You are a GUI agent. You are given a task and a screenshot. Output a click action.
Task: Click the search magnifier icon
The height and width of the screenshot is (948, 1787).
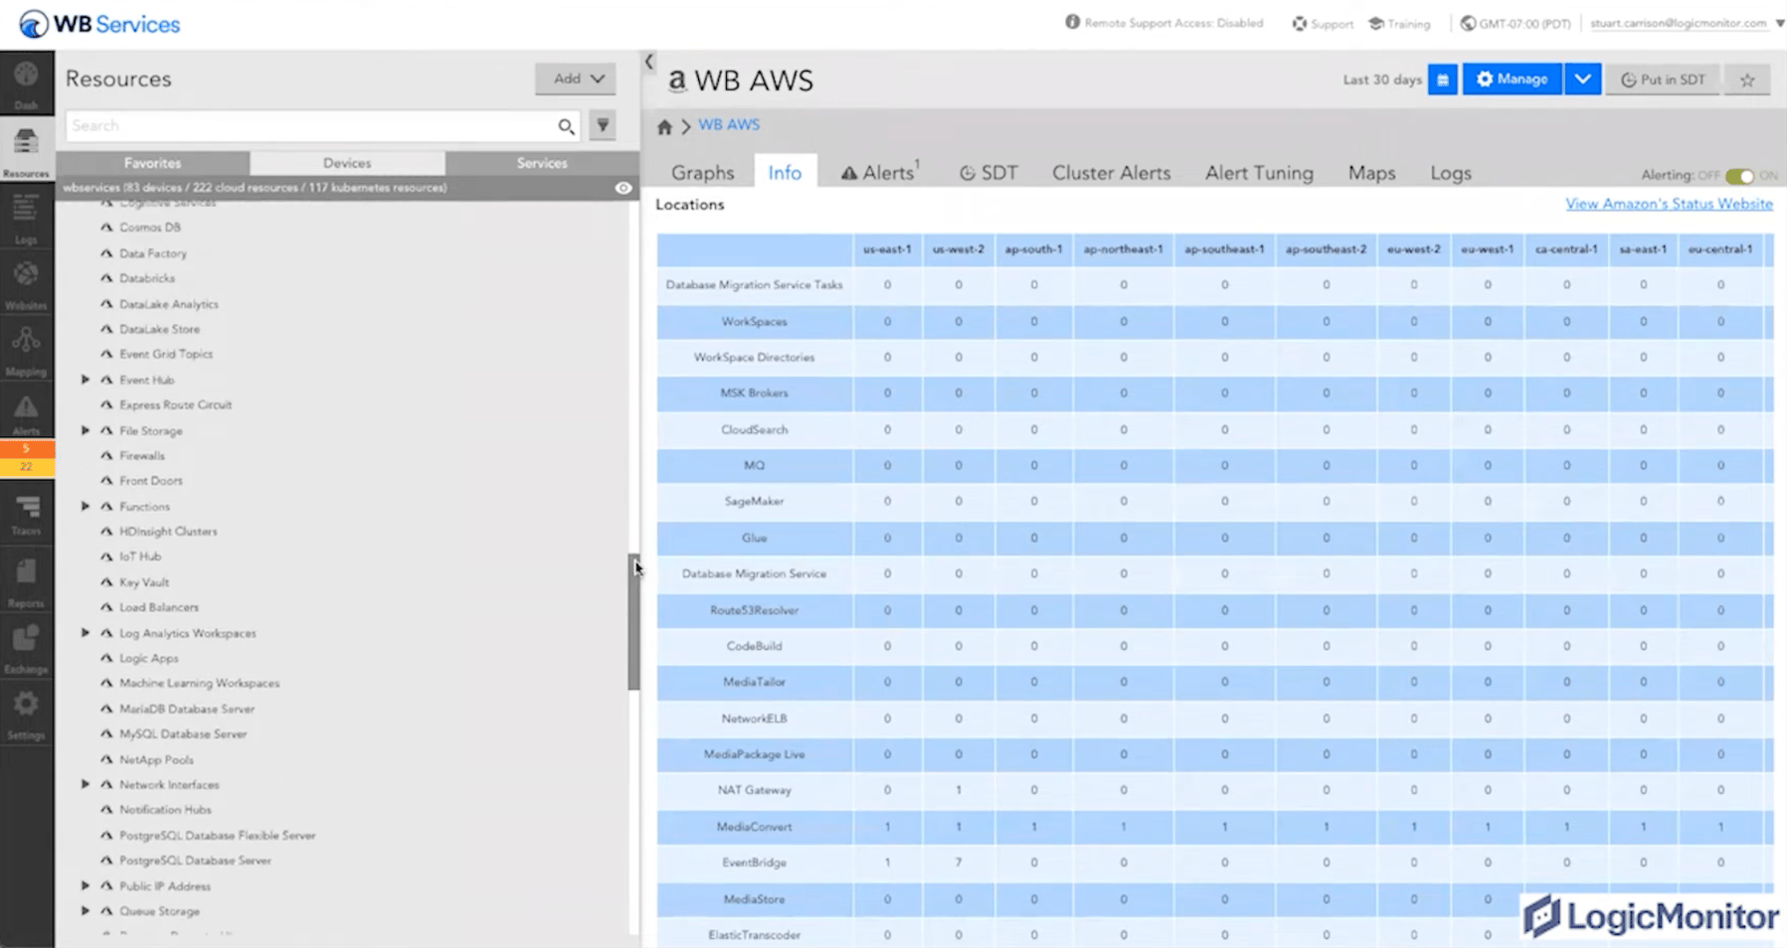click(x=566, y=126)
